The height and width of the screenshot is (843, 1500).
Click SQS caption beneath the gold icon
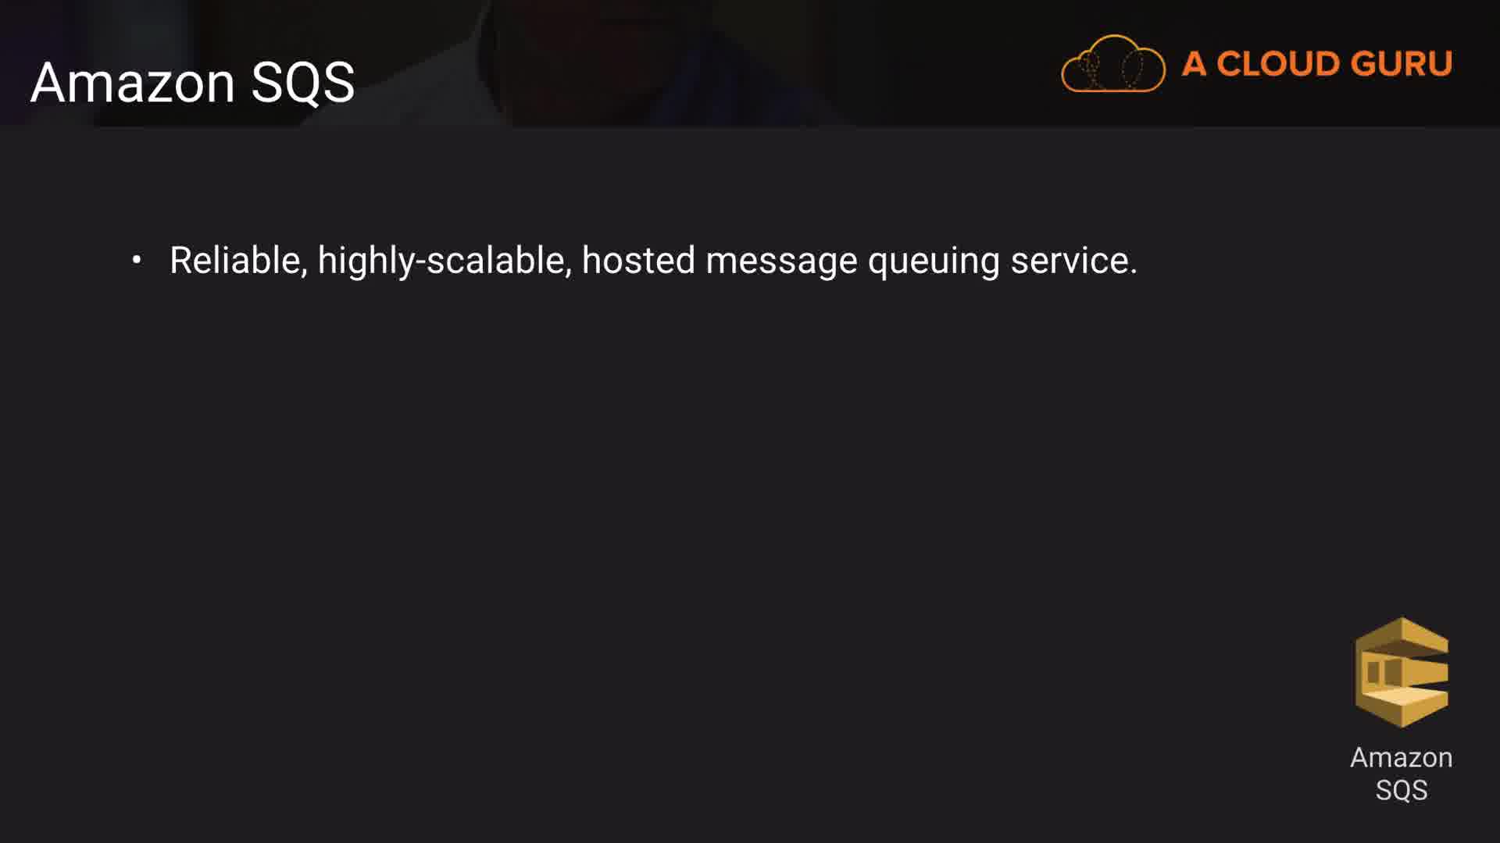1402,790
